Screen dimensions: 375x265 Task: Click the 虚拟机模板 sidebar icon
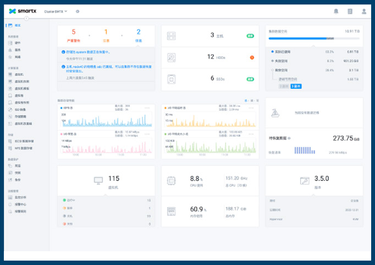[10, 88]
